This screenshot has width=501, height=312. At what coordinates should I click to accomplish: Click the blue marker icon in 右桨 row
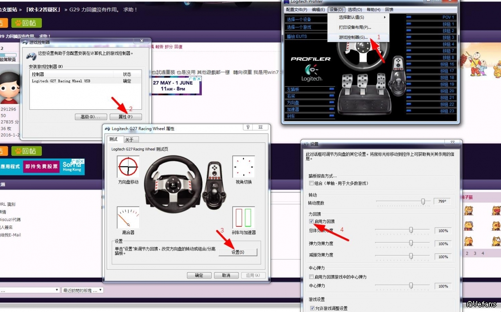point(332,96)
